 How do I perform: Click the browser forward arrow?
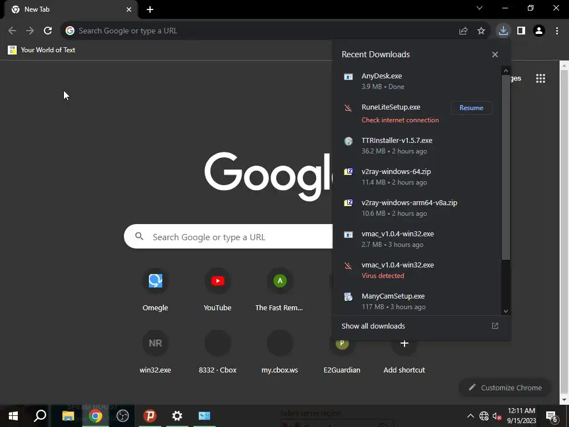pyautogui.click(x=30, y=31)
